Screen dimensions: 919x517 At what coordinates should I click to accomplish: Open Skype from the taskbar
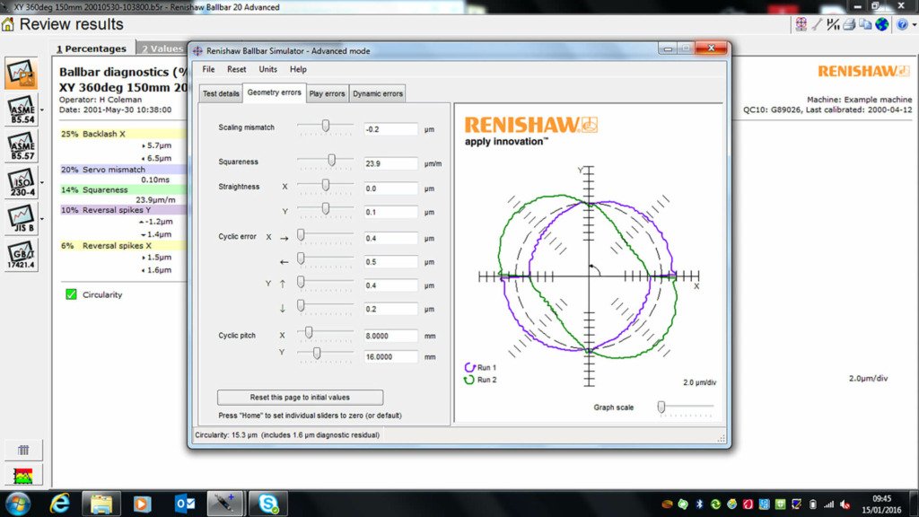pyautogui.click(x=267, y=503)
